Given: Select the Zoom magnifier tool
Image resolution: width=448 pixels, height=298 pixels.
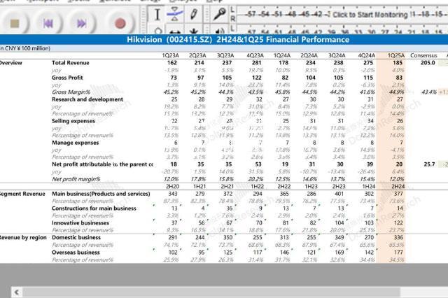Looking at the screenshot, I should [x=157, y=31].
